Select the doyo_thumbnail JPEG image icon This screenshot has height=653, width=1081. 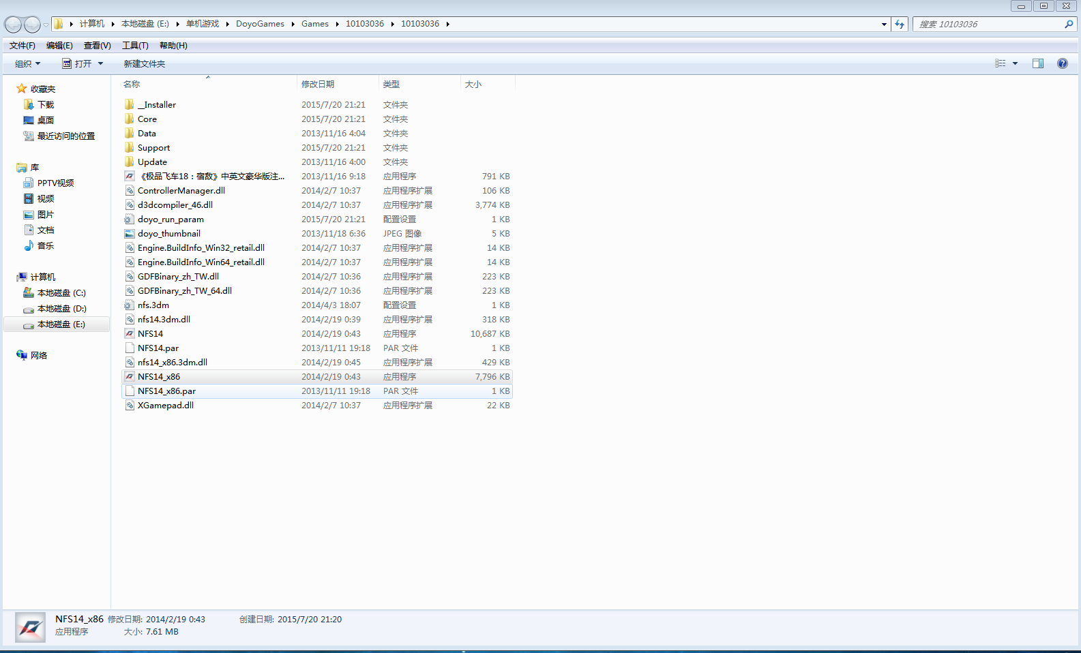click(130, 233)
